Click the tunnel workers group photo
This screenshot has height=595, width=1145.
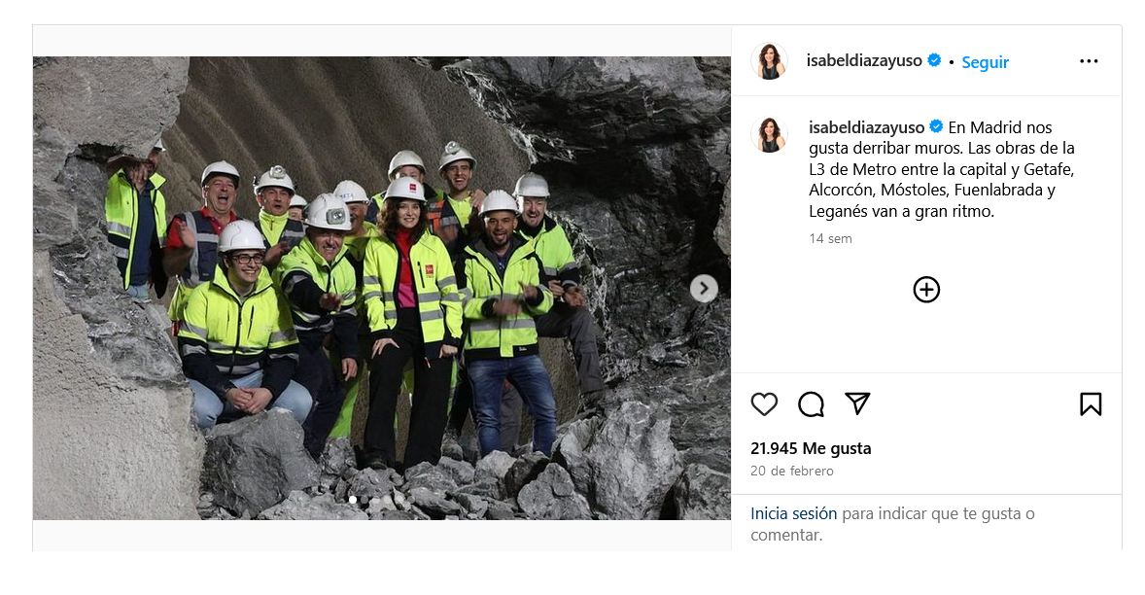coord(381,289)
